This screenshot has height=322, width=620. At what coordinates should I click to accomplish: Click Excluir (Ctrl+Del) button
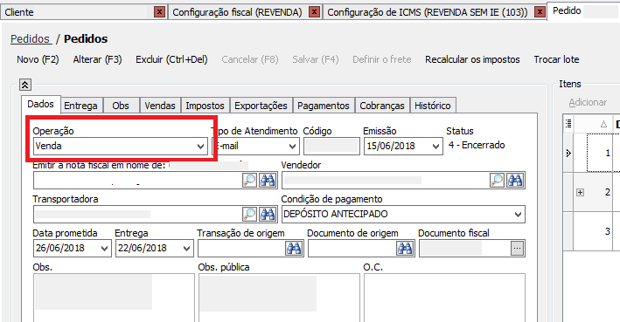point(171,59)
